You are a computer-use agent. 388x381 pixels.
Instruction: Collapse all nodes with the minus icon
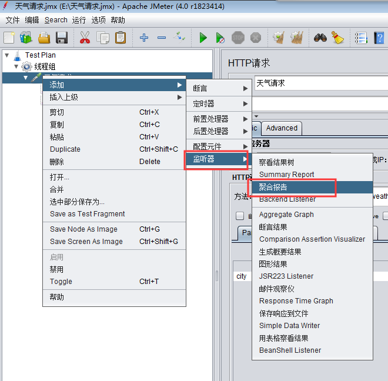(x=162, y=38)
